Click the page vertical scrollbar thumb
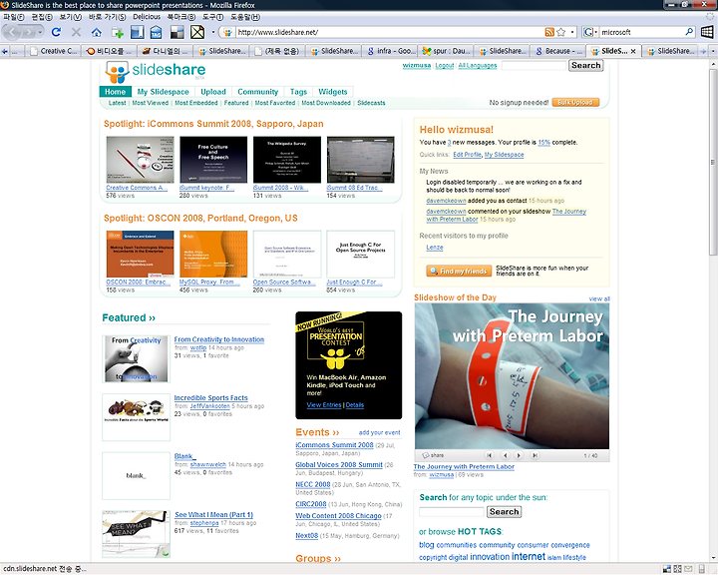Viewport: 718px width, 575px height. [713, 162]
